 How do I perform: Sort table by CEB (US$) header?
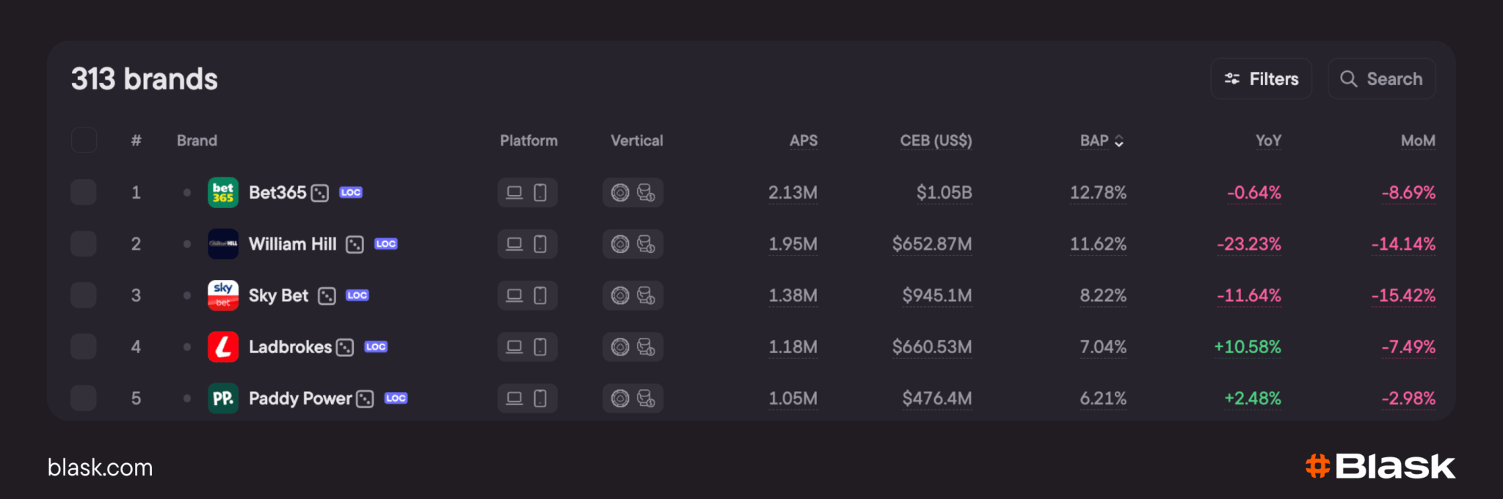coord(936,141)
